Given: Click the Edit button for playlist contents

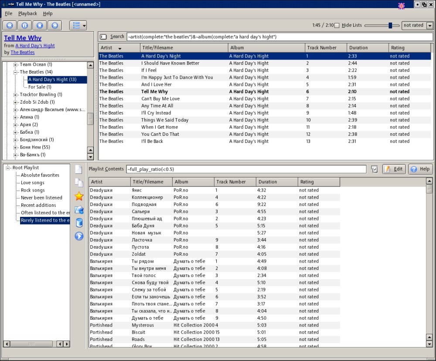Looking at the screenshot, I should pyautogui.click(x=394, y=169).
